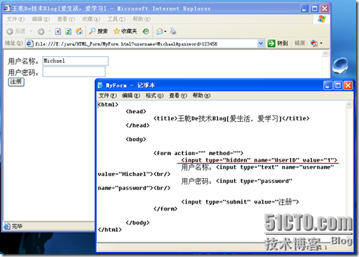Open IE Favorites (收藏) menu
The image size is (359, 257).
pyautogui.click(x=91, y=19)
